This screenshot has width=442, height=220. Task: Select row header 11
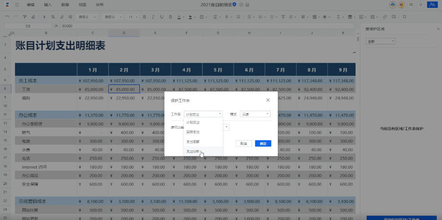[5, 115]
